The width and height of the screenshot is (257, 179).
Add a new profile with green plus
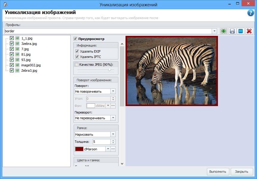(224, 31)
